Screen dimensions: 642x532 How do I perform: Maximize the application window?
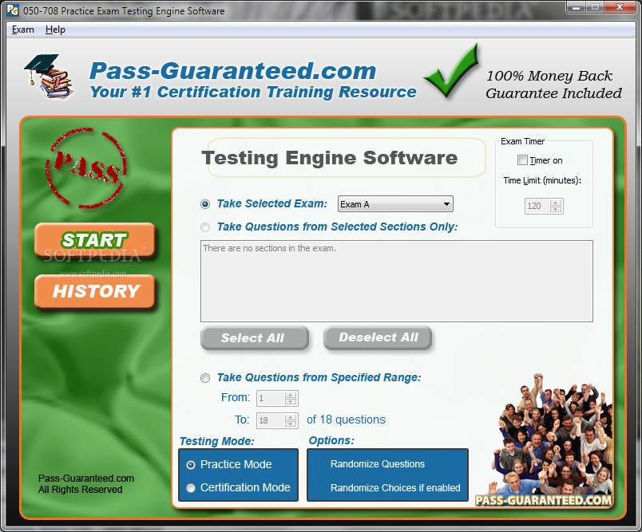(x=596, y=7)
